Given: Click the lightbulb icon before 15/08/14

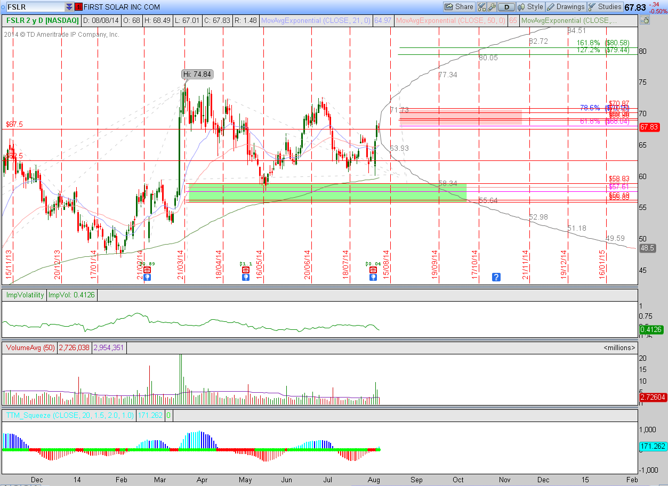Looking at the screenshot, I should tap(373, 277).
